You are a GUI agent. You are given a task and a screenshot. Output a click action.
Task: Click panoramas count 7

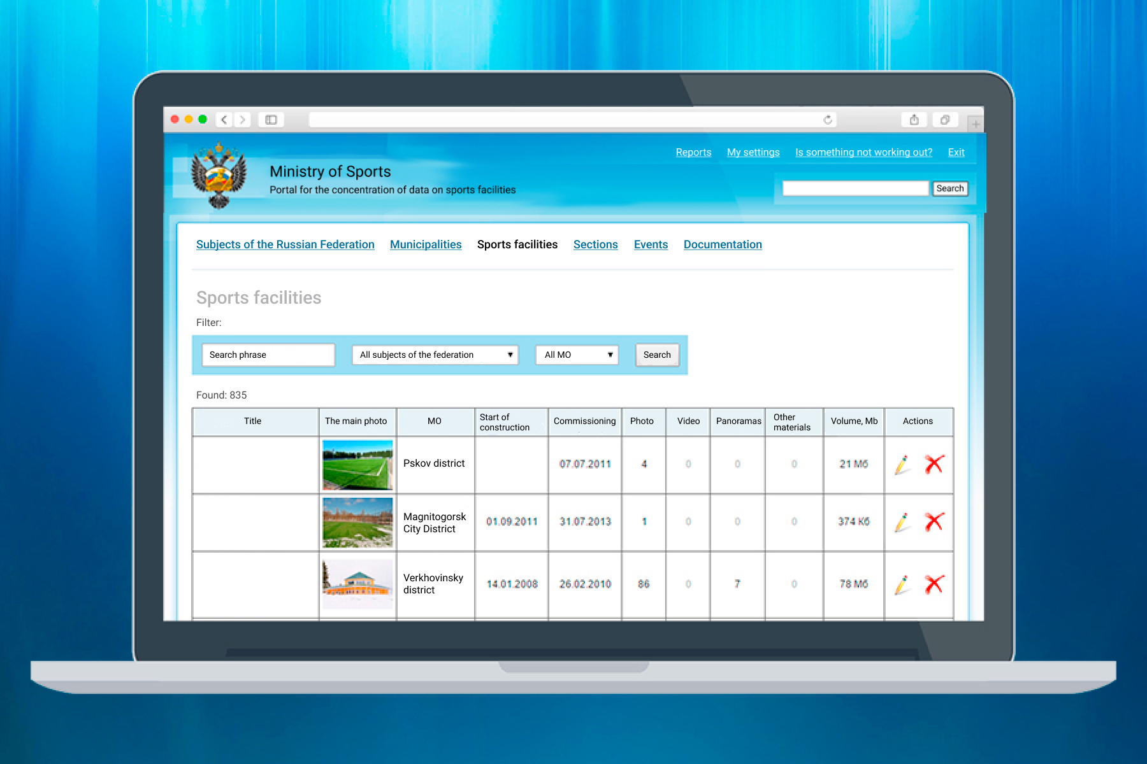[x=737, y=584]
